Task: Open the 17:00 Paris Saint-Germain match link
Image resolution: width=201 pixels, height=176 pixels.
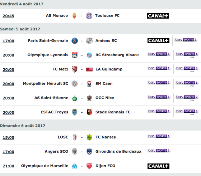Action: 9,41
